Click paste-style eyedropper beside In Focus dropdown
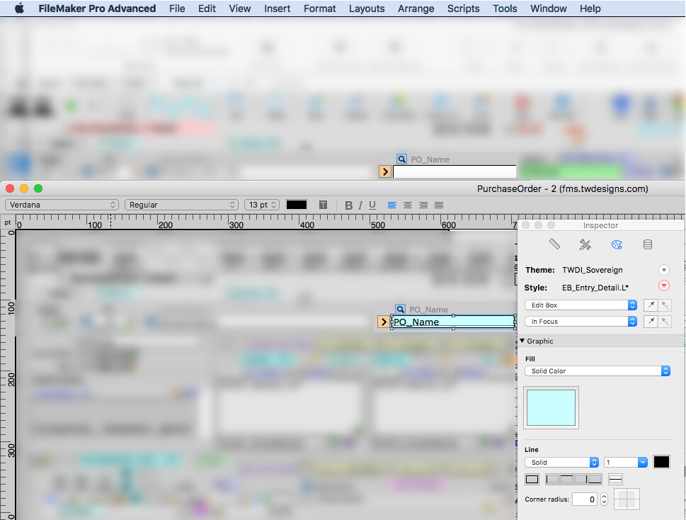Screen dimensions: 686x520 click(665, 322)
